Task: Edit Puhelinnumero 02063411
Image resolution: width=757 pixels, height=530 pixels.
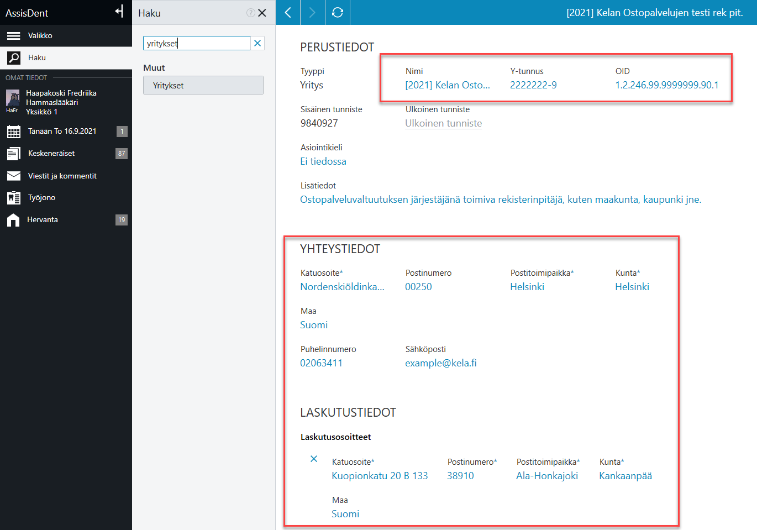Action: click(321, 363)
